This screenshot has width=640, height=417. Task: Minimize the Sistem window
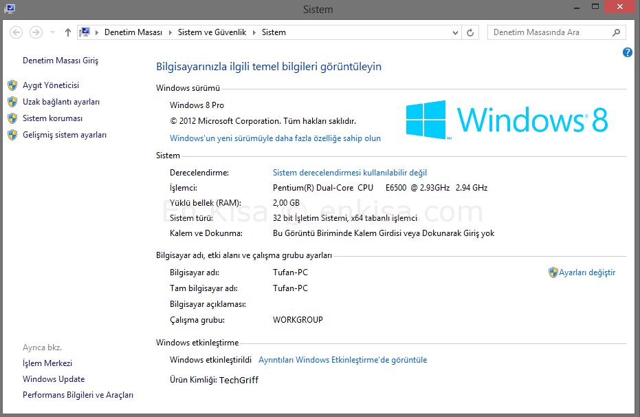(577, 7)
